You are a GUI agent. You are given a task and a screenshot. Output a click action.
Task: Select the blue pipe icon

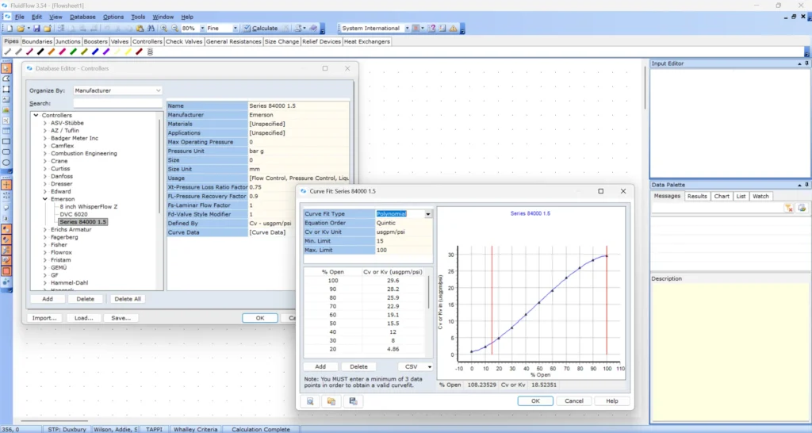[95, 52]
